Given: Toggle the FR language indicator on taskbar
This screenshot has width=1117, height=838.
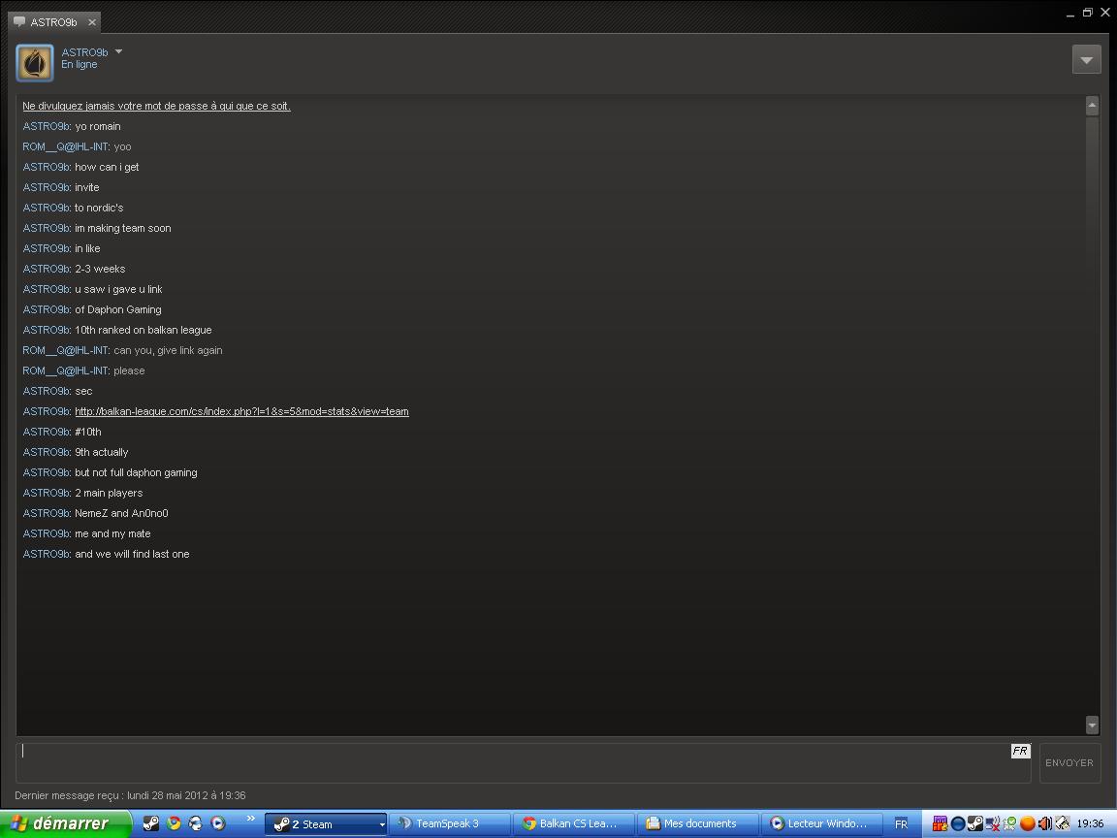Looking at the screenshot, I should pos(901,823).
